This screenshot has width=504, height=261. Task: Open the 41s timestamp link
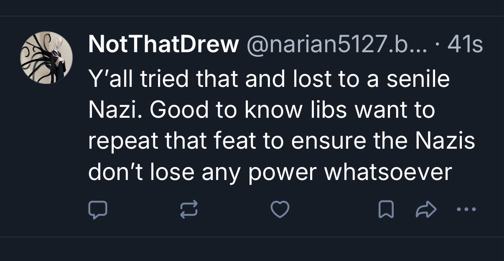pyautogui.click(x=465, y=44)
